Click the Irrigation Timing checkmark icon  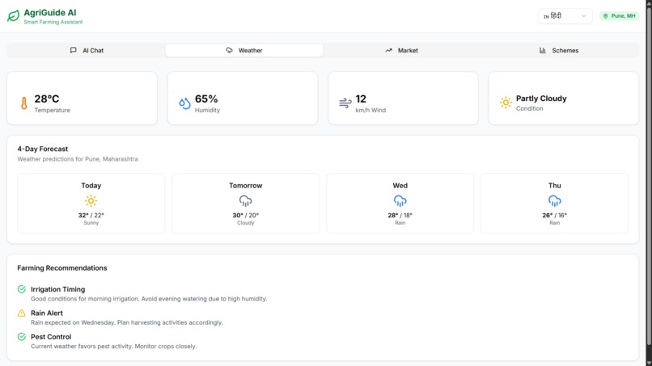tap(22, 289)
